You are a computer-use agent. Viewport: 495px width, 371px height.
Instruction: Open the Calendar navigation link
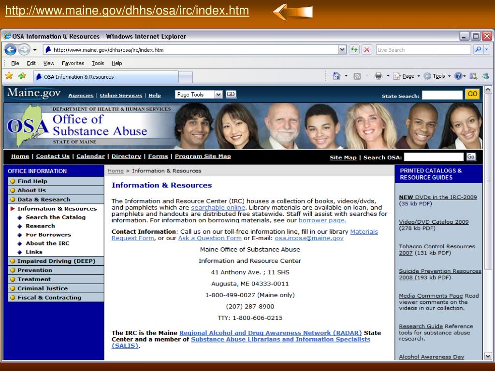point(90,156)
